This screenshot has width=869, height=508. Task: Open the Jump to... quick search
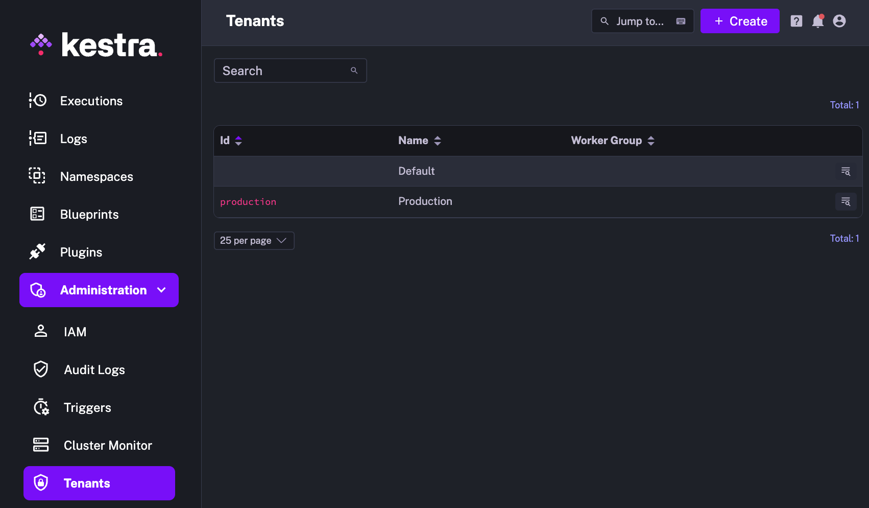(x=642, y=21)
